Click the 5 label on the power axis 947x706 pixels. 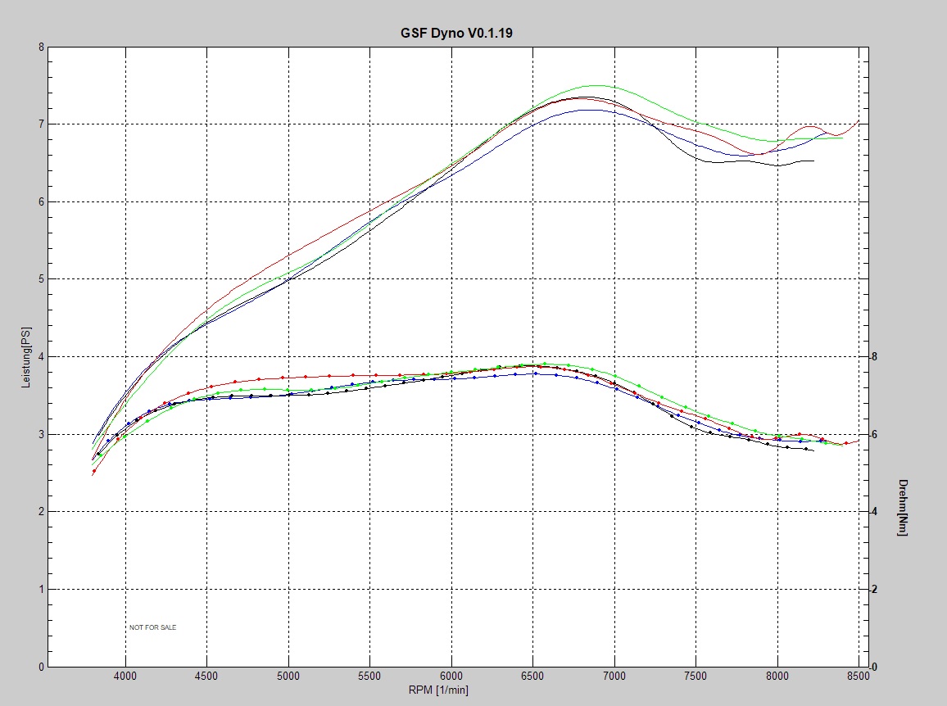42,279
